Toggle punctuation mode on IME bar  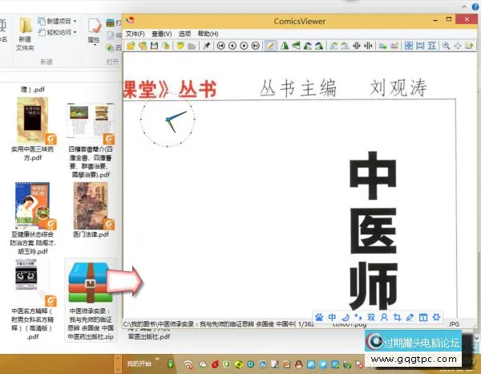point(358,316)
